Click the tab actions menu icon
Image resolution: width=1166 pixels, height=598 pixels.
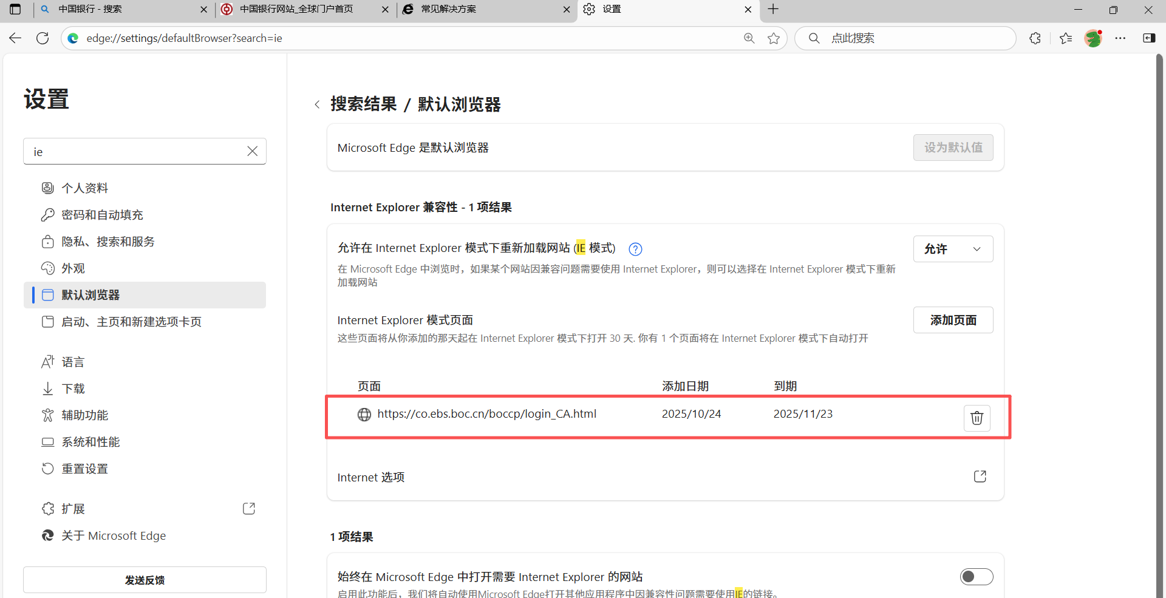click(15, 9)
